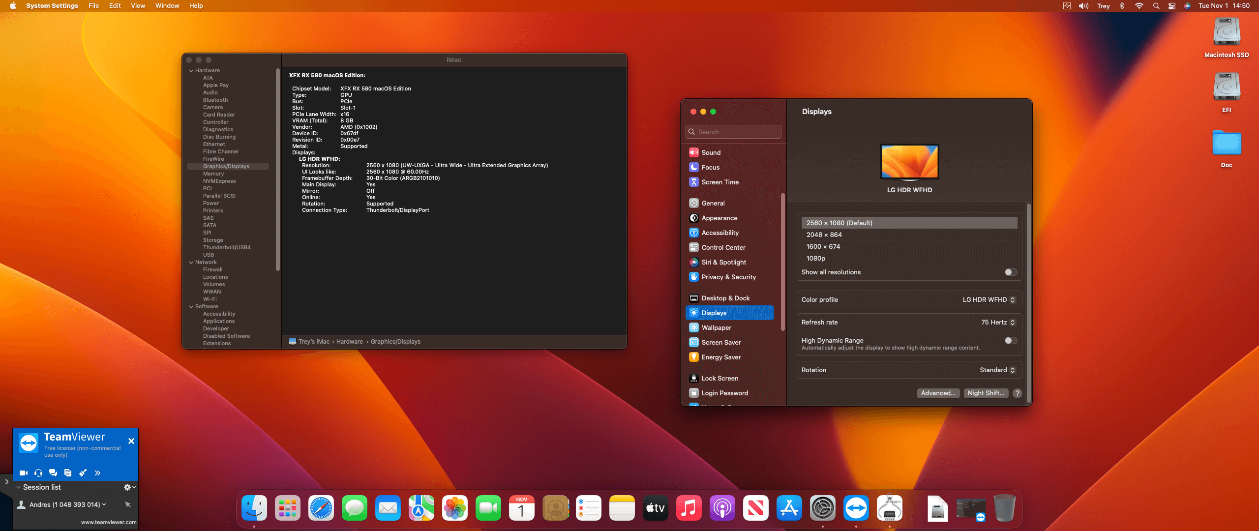This screenshot has width=1259, height=531.
Task: Open TeamViewer session settings gear menu
Action: [x=129, y=487]
